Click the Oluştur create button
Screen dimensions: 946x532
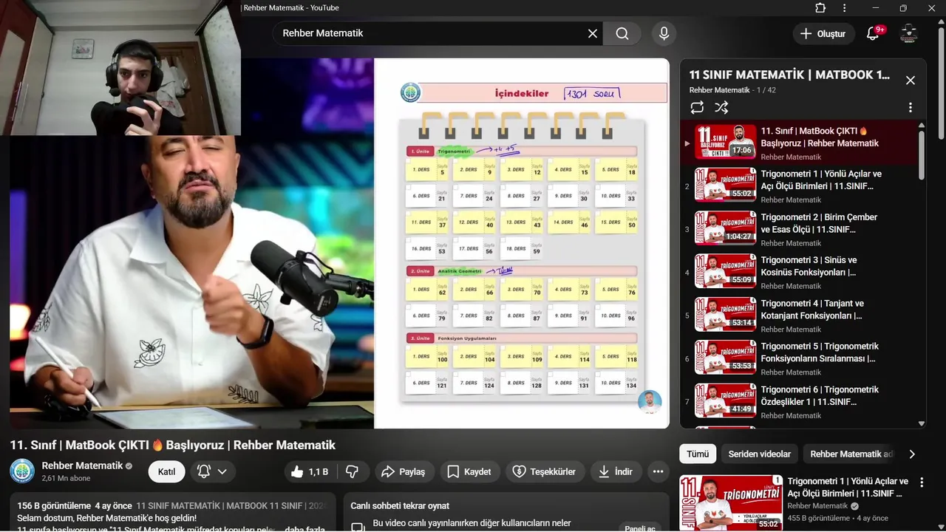[823, 33]
